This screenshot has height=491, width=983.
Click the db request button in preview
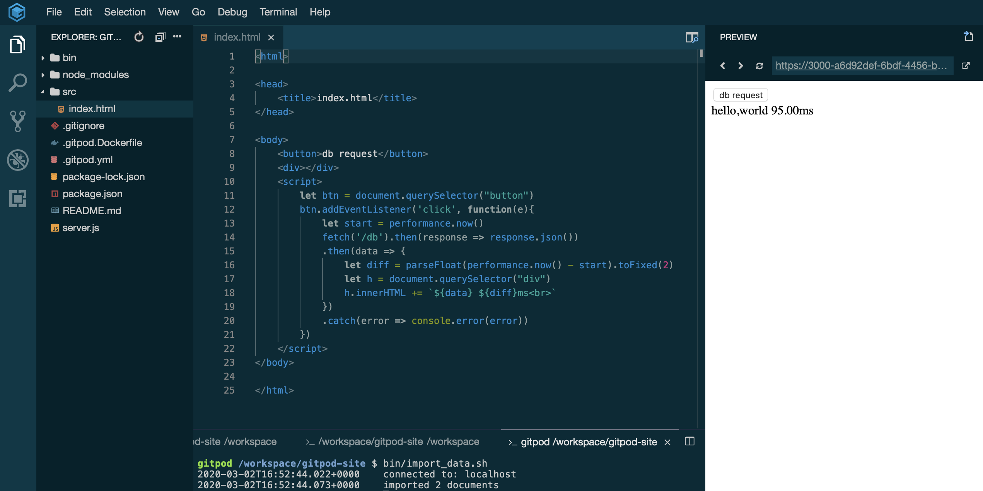point(741,95)
